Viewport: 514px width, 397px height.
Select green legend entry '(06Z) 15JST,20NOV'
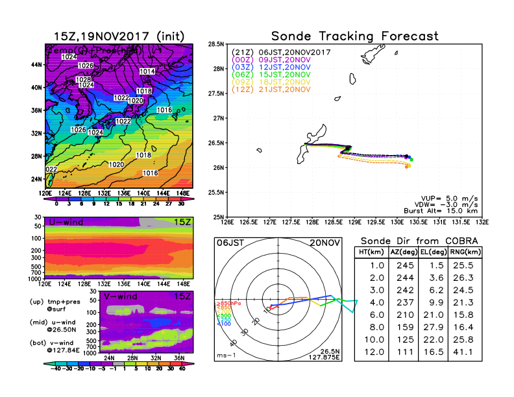pos(271,75)
